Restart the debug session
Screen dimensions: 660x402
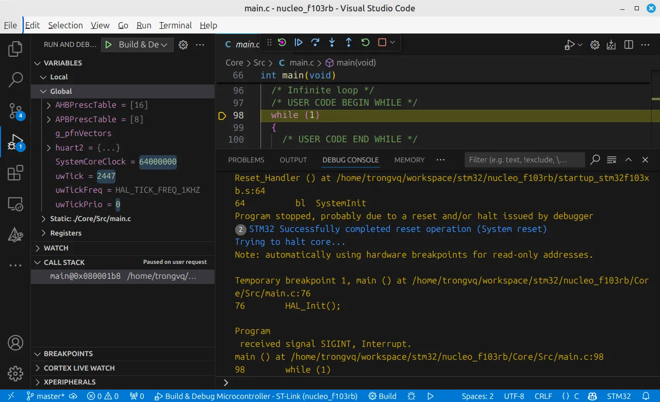click(365, 43)
